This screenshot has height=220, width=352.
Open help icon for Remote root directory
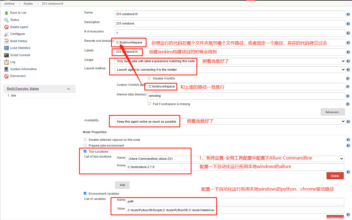348,43
